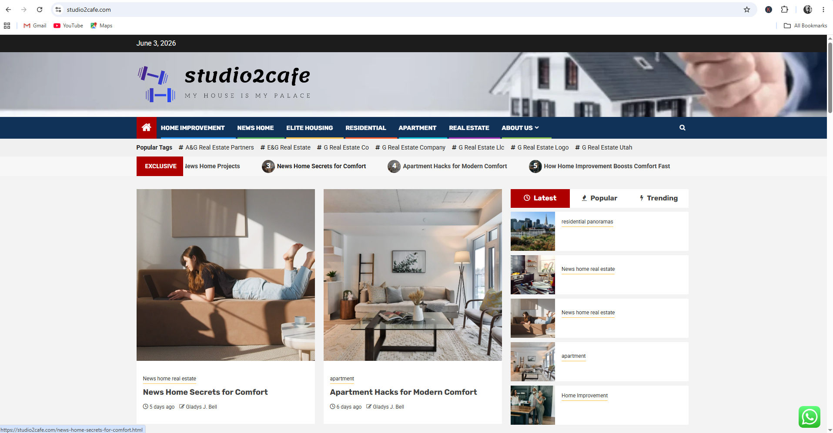This screenshot has height=433, width=833.
Task: Switch to the Popular tab
Action: click(599, 198)
